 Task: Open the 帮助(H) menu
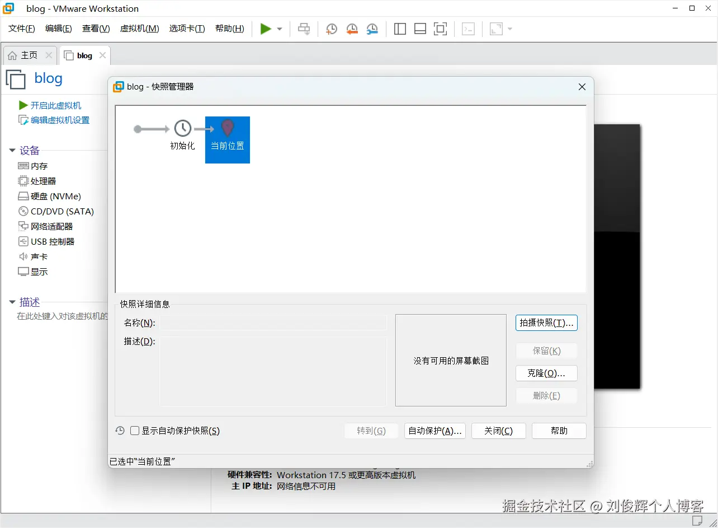click(x=230, y=29)
